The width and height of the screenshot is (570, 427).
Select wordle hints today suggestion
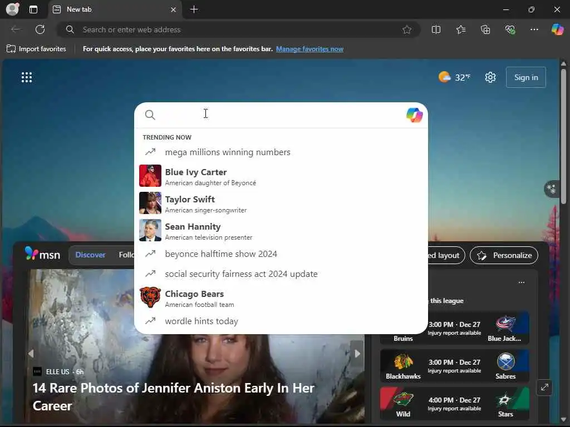click(x=281, y=321)
